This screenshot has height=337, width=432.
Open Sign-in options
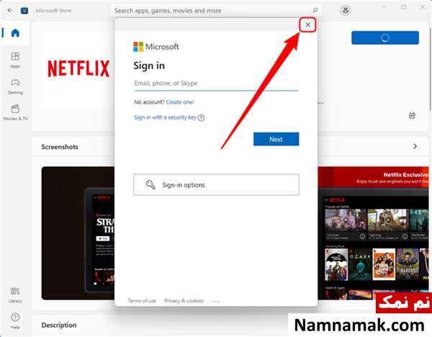point(216,184)
